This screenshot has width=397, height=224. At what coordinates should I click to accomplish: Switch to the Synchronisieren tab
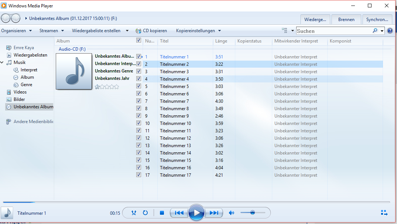377,20
